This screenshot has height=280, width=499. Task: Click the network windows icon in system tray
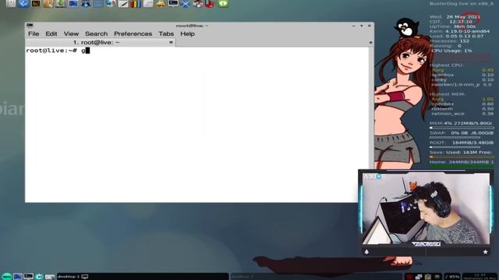(419, 277)
